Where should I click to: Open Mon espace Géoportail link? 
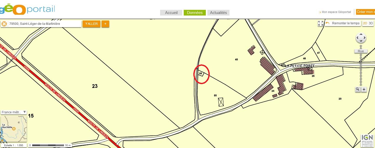(x=336, y=12)
